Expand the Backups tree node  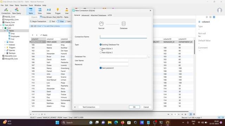[x=5, y=53]
